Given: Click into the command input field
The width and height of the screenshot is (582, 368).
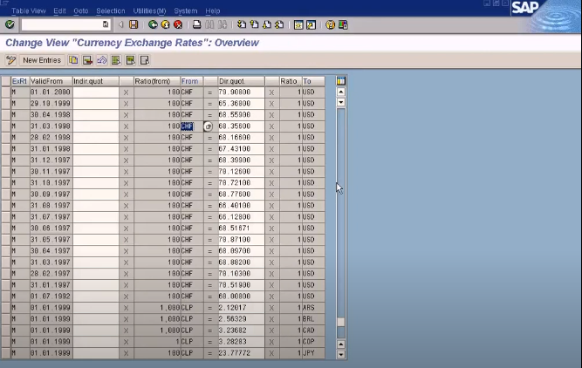Looking at the screenshot, I should (62, 24).
